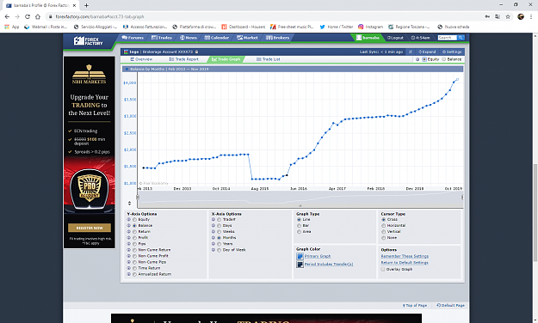Select the Area graph type radio
Viewport: 538px width, 323px height.
(x=299, y=232)
